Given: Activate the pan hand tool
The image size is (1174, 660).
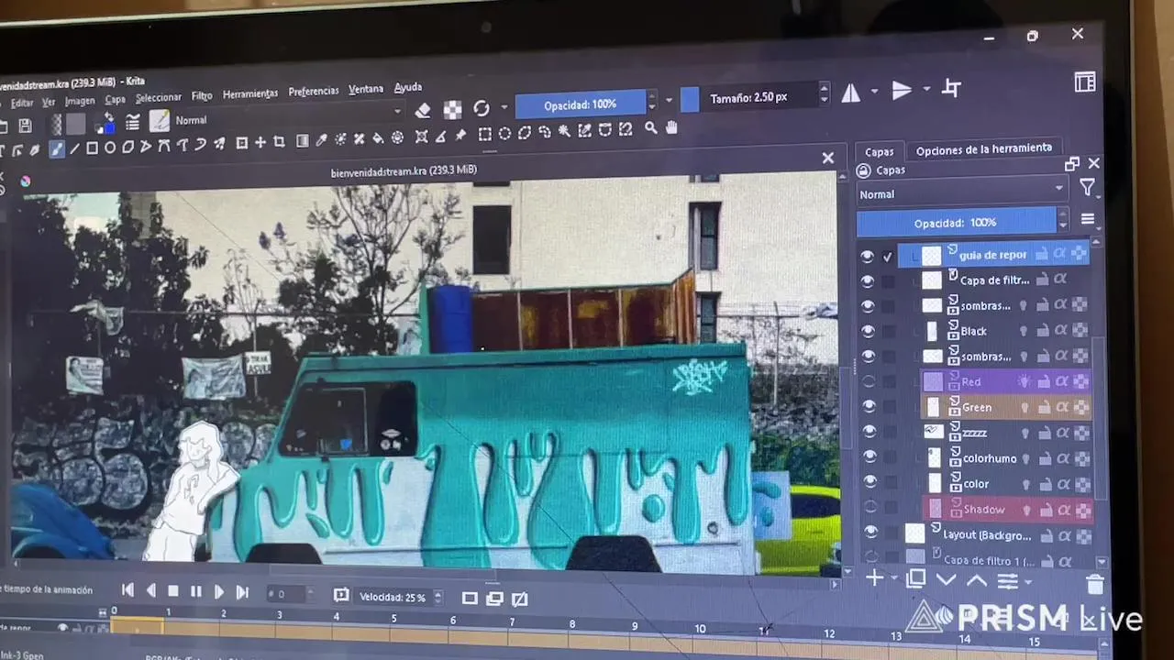Looking at the screenshot, I should point(671,127).
